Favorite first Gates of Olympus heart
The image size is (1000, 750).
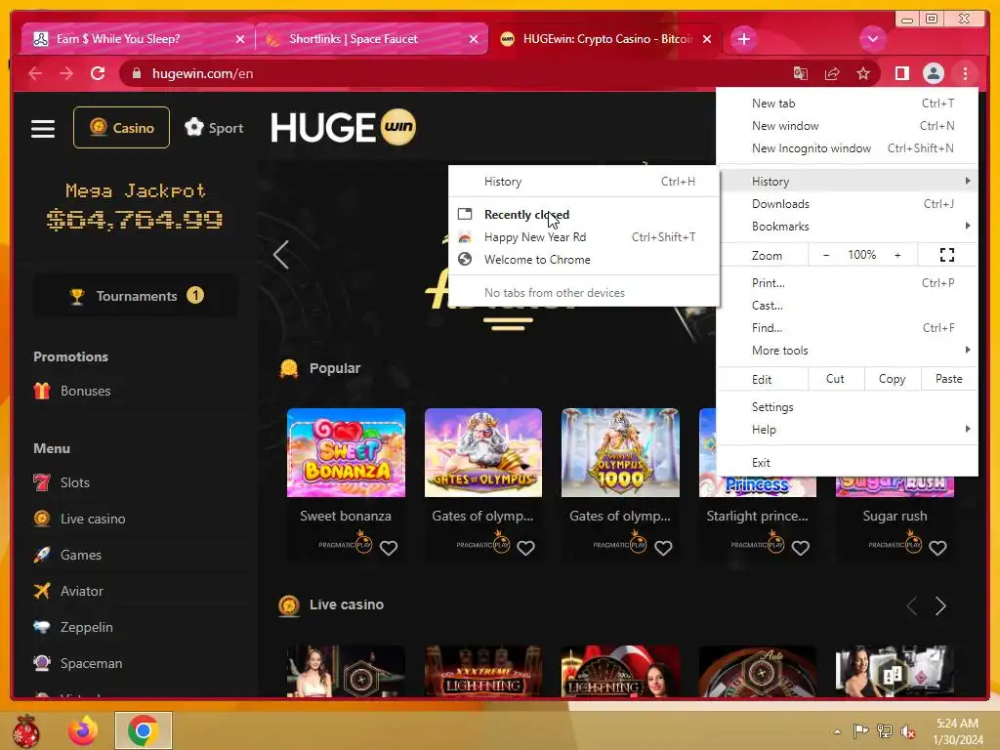[525, 548]
